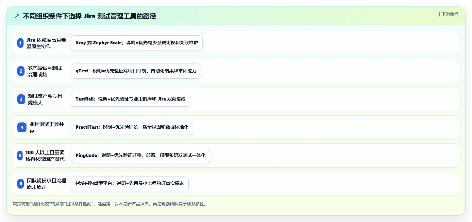
Task: Click the step 1 number badge
Action: [x=21, y=43]
